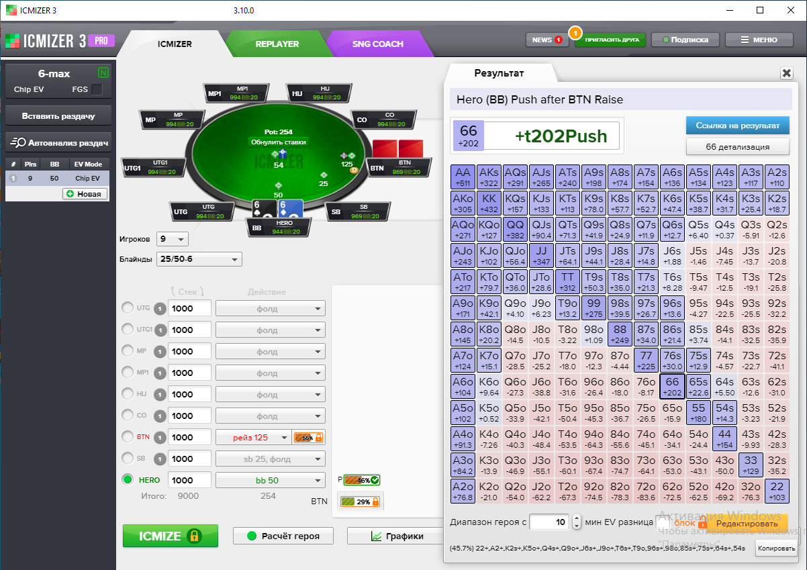Click the P 46% range bar with checkmark
This screenshot has height=570, width=807.
coord(363,480)
